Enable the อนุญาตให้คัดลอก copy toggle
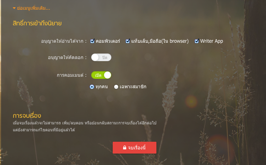Viewport: 266px width, 165px height. [x=101, y=57]
